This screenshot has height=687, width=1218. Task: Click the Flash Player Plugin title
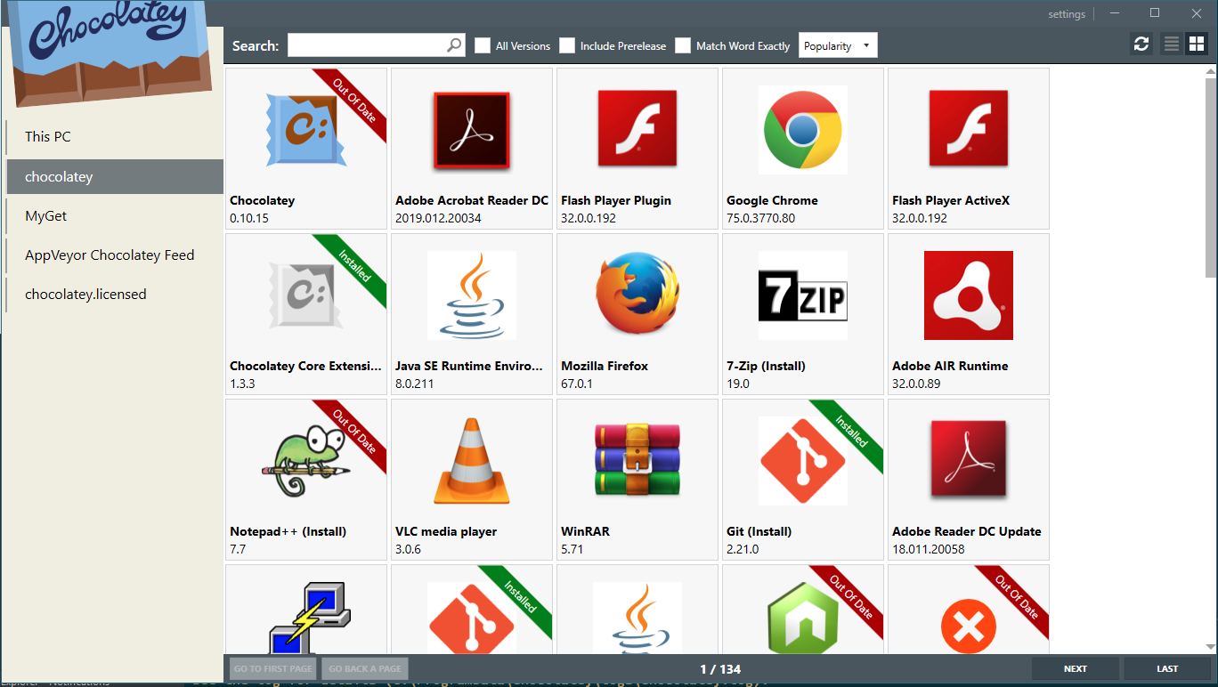click(x=616, y=200)
